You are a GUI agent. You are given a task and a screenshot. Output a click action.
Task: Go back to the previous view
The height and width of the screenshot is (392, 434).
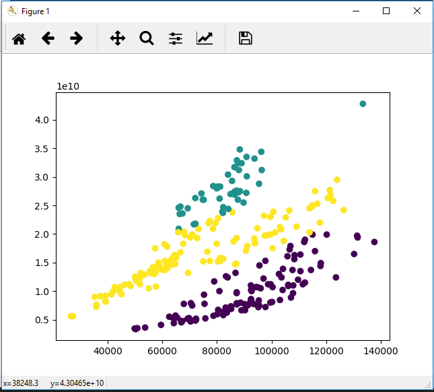[48, 38]
